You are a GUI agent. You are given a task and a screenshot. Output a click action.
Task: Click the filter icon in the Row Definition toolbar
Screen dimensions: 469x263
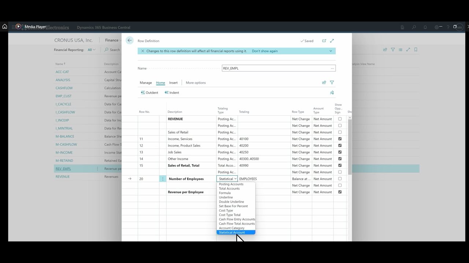pyautogui.click(x=332, y=83)
